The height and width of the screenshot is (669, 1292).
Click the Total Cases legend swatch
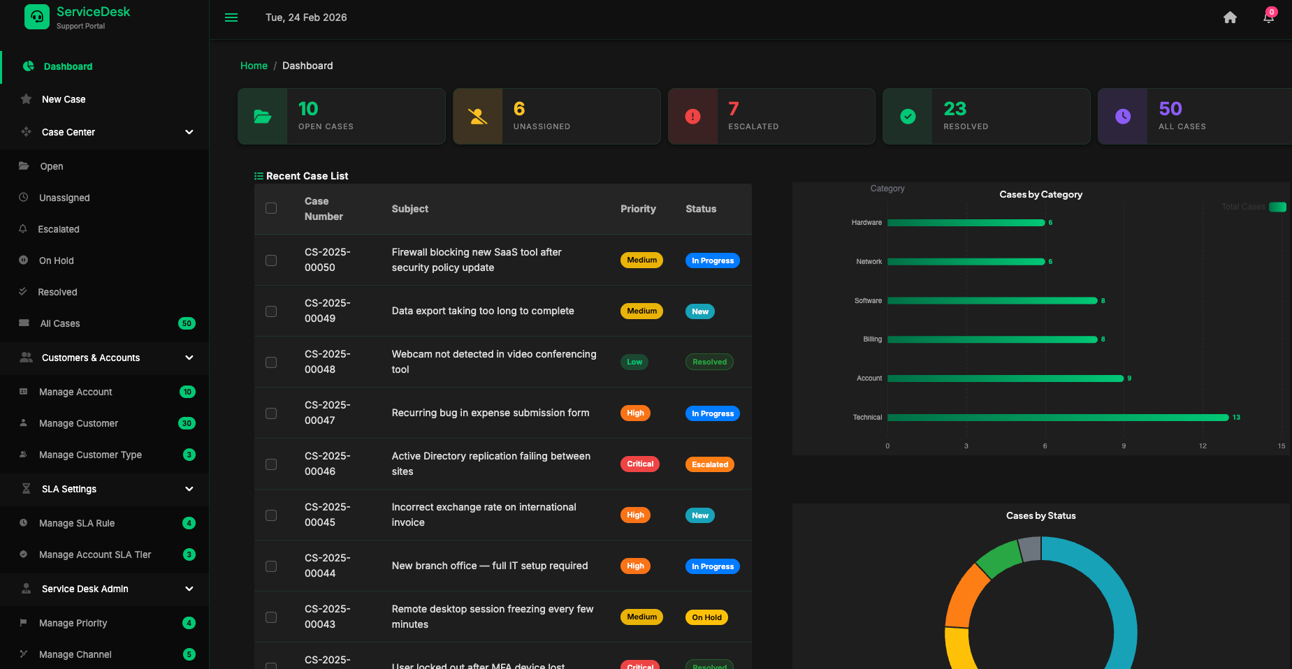(x=1277, y=207)
